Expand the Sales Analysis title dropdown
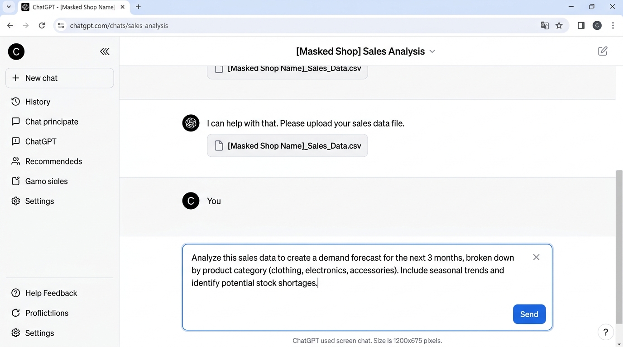 [x=432, y=52]
